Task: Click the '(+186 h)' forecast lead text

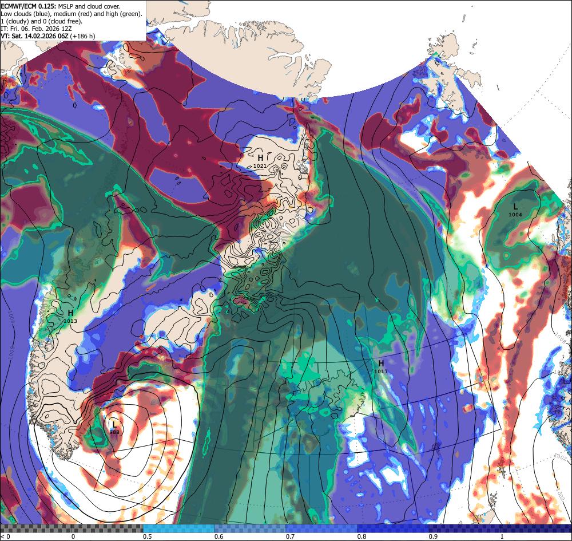Action: click(83, 35)
